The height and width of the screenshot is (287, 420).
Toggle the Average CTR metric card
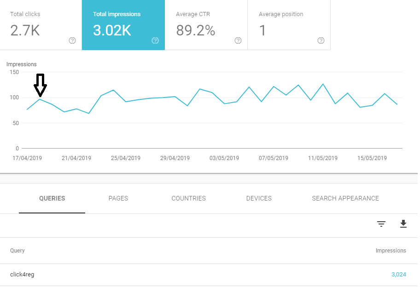point(206,25)
